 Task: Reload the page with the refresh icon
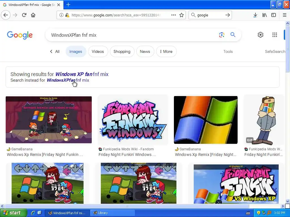(24, 15)
